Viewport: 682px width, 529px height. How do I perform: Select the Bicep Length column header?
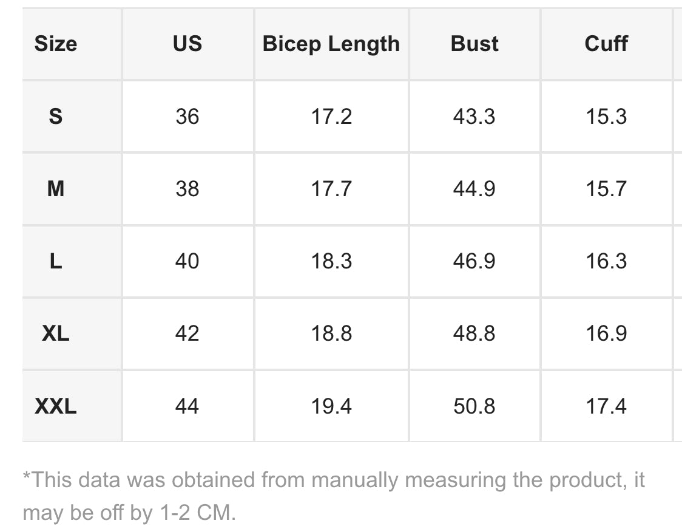click(331, 44)
